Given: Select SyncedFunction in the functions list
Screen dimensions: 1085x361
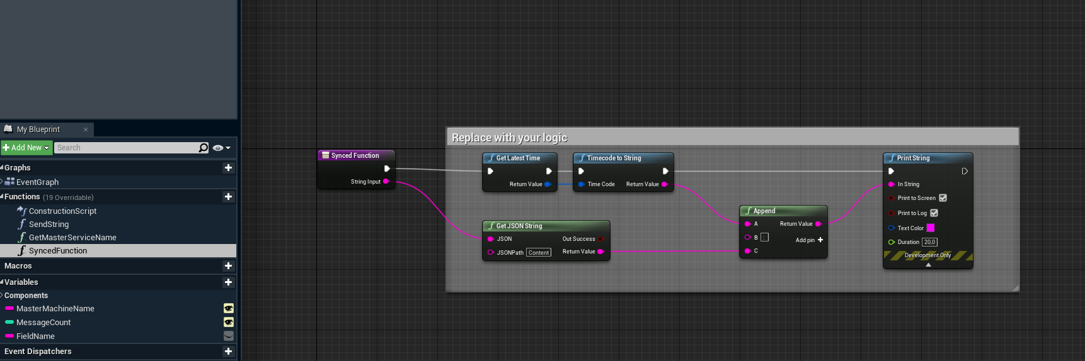Looking at the screenshot, I should (58, 251).
